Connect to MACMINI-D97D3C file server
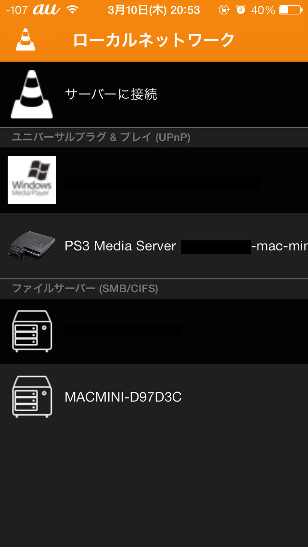The width and height of the screenshot is (308, 547). tap(154, 397)
